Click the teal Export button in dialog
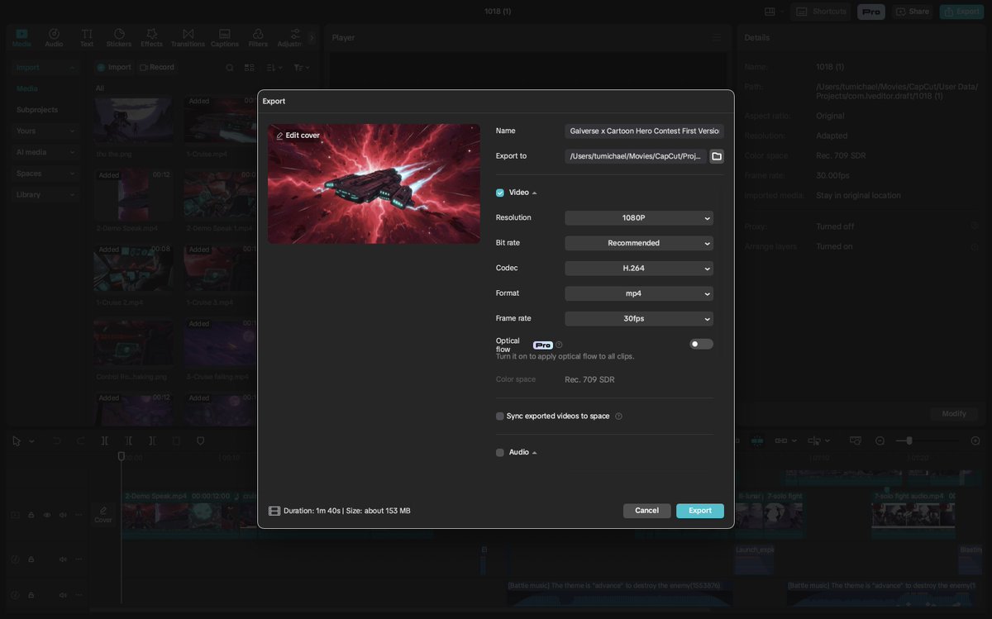Screen dimensions: 992x619 coord(700,511)
